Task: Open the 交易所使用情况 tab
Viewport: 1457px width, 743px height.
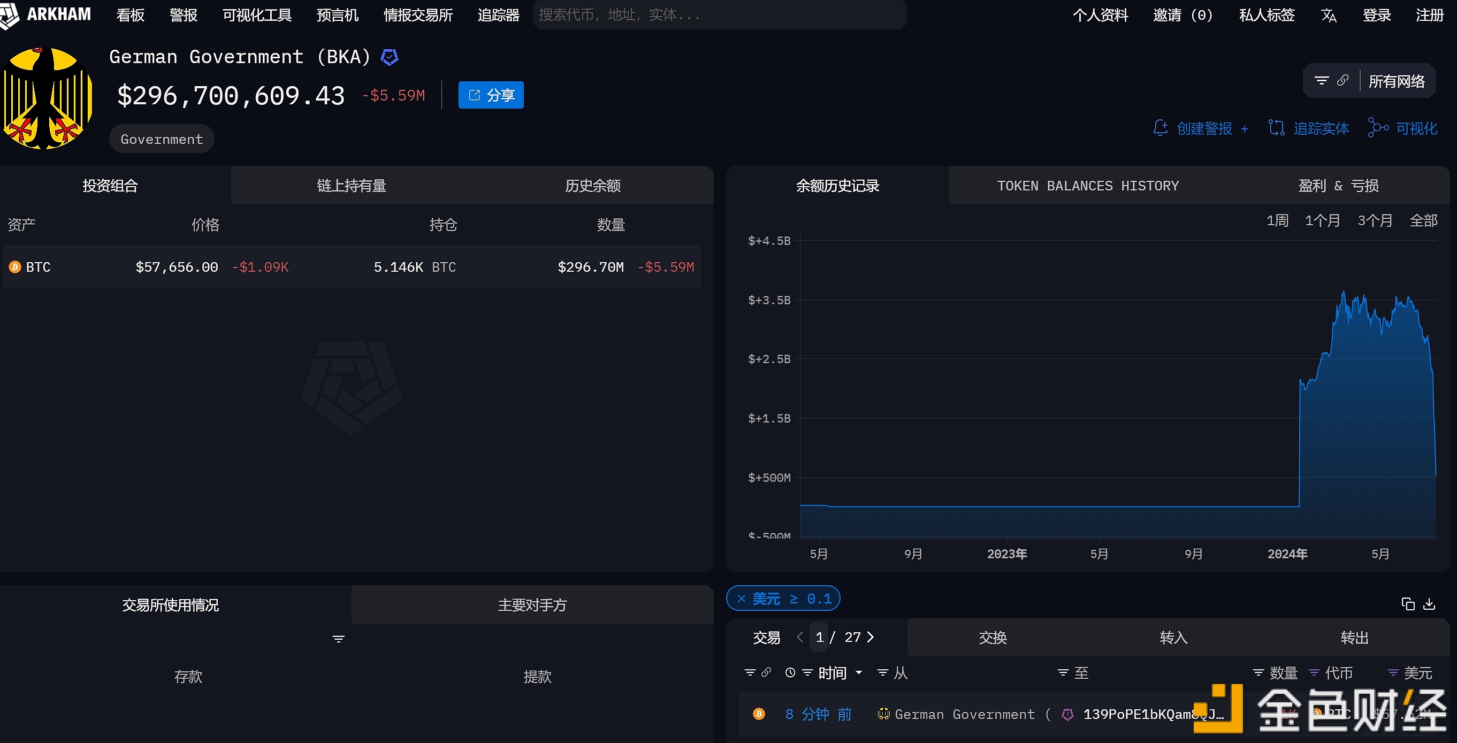Action: point(170,605)
